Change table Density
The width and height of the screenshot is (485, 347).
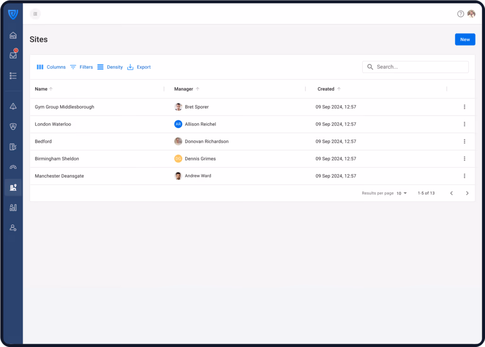tap(110, 67)
